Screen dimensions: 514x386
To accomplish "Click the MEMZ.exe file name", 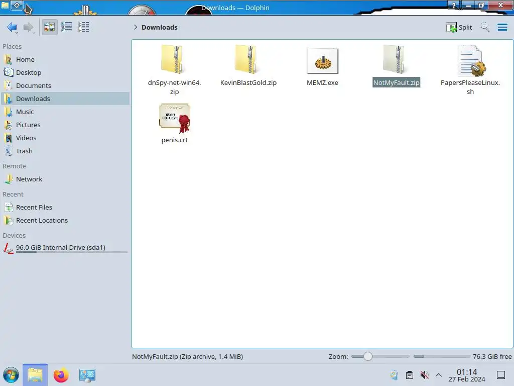I will 322,82.
